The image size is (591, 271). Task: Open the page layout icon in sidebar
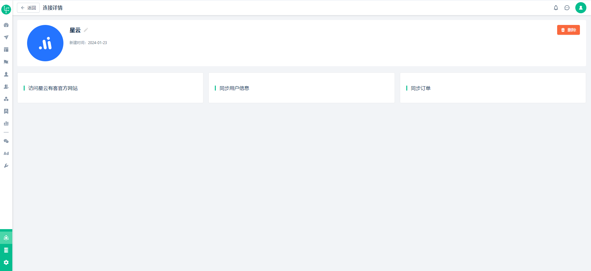click(6, 50)
